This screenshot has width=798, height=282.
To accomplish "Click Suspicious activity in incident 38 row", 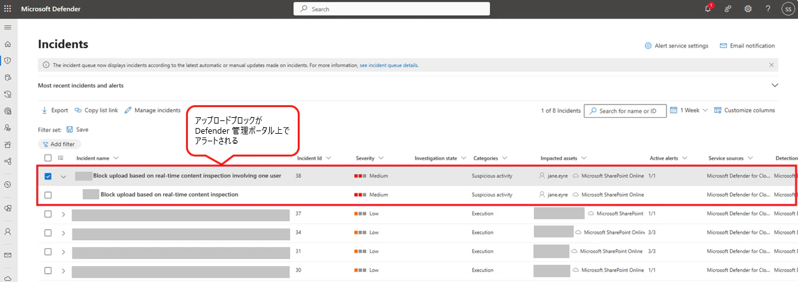I will point(492,176).
